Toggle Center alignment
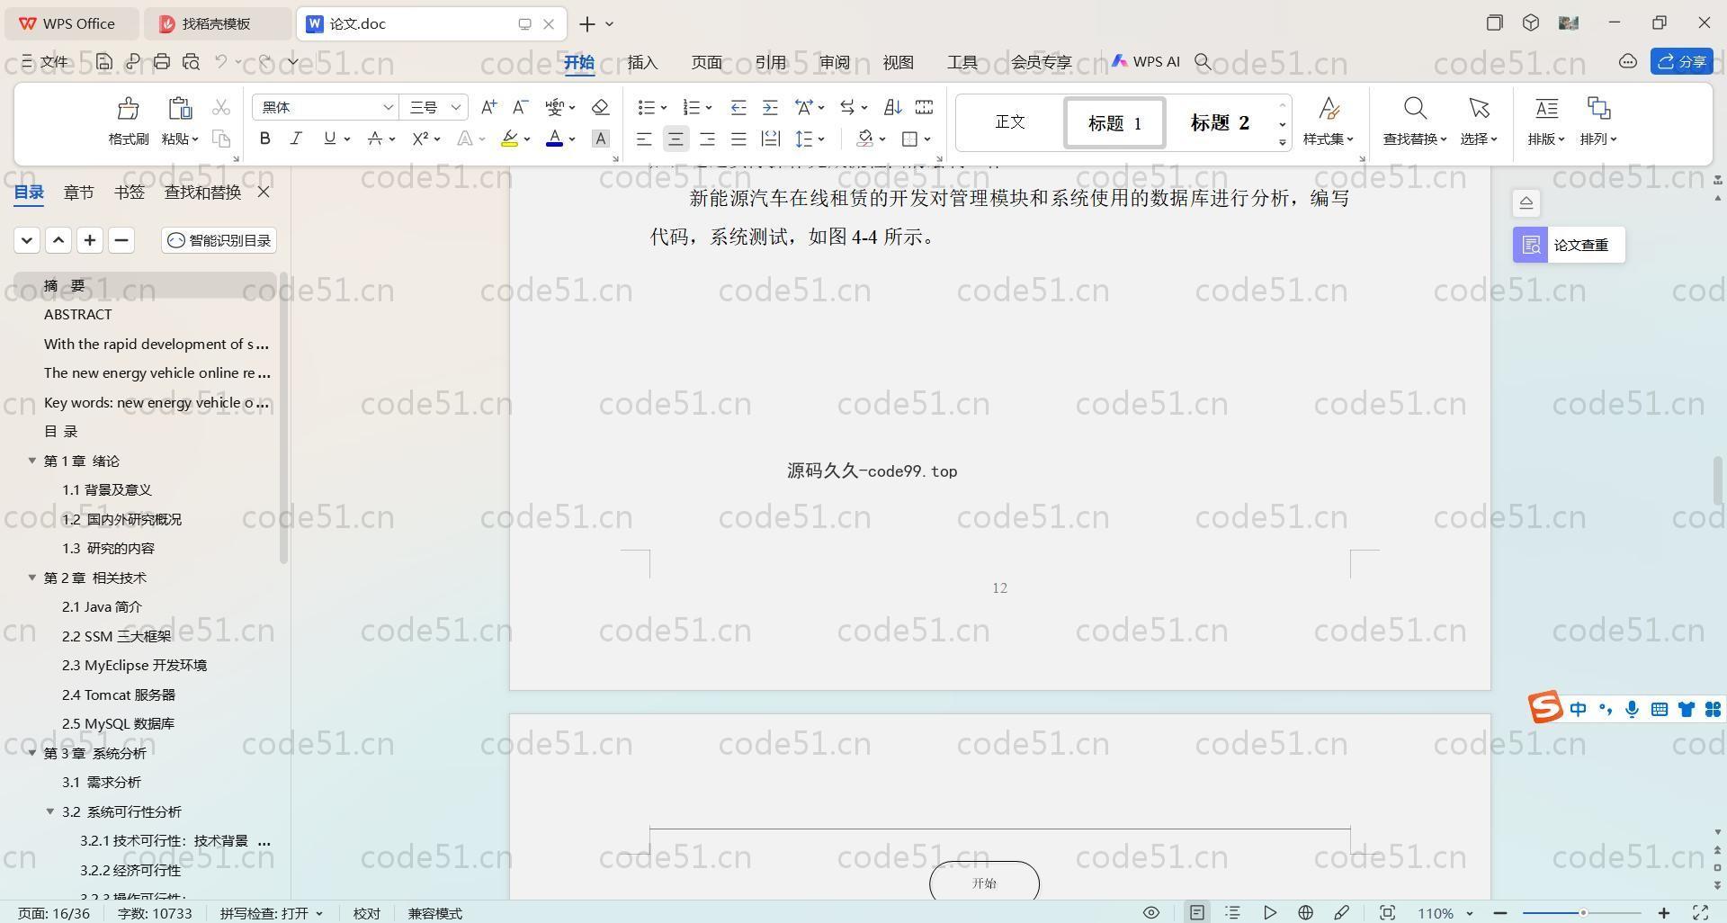The height and width of the screenshot is (923, 1727). click(676, 139)
